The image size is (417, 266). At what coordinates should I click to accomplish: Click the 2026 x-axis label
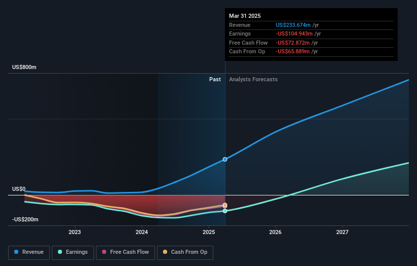(x=275, y=232)
